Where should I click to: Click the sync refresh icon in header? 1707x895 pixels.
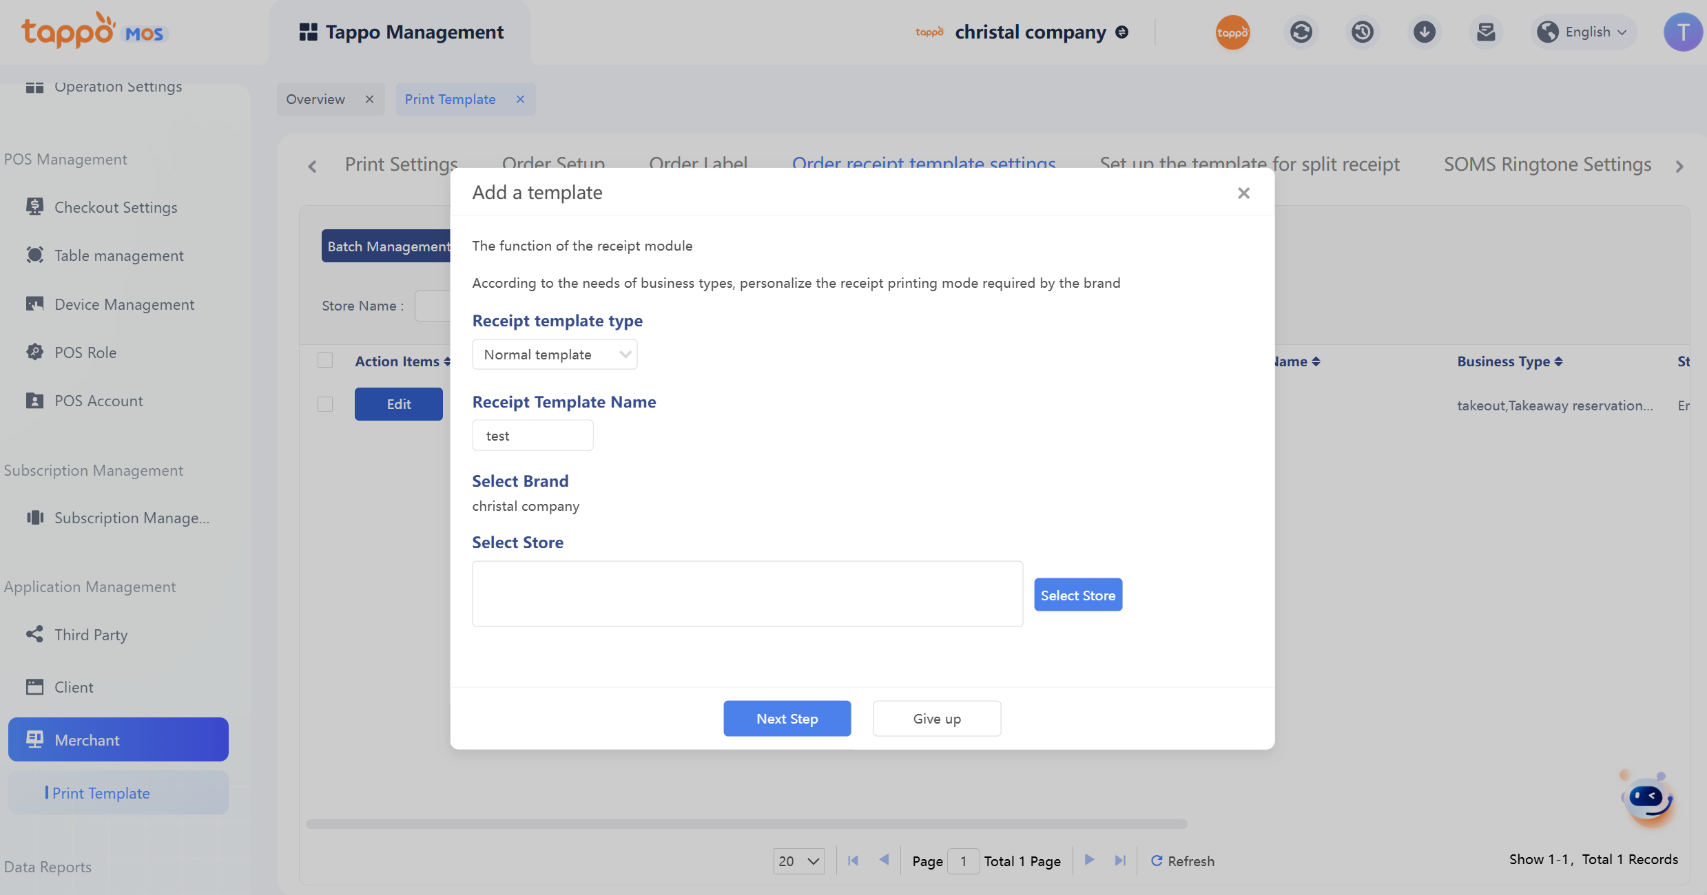click(1301, 32)
